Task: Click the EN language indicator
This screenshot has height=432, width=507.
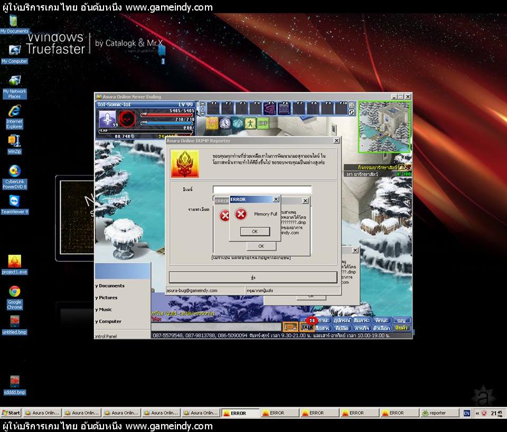Action: pos(466,413)
